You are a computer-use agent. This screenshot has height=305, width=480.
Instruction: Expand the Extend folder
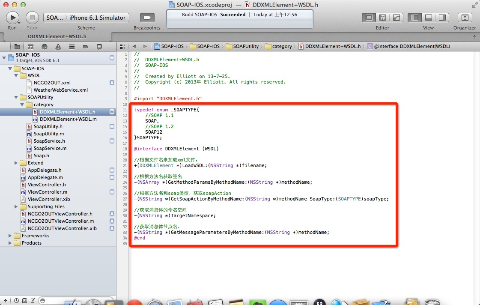16,163
